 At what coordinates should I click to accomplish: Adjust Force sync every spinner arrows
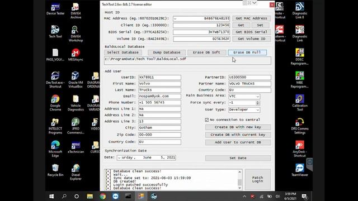[257, 103]
